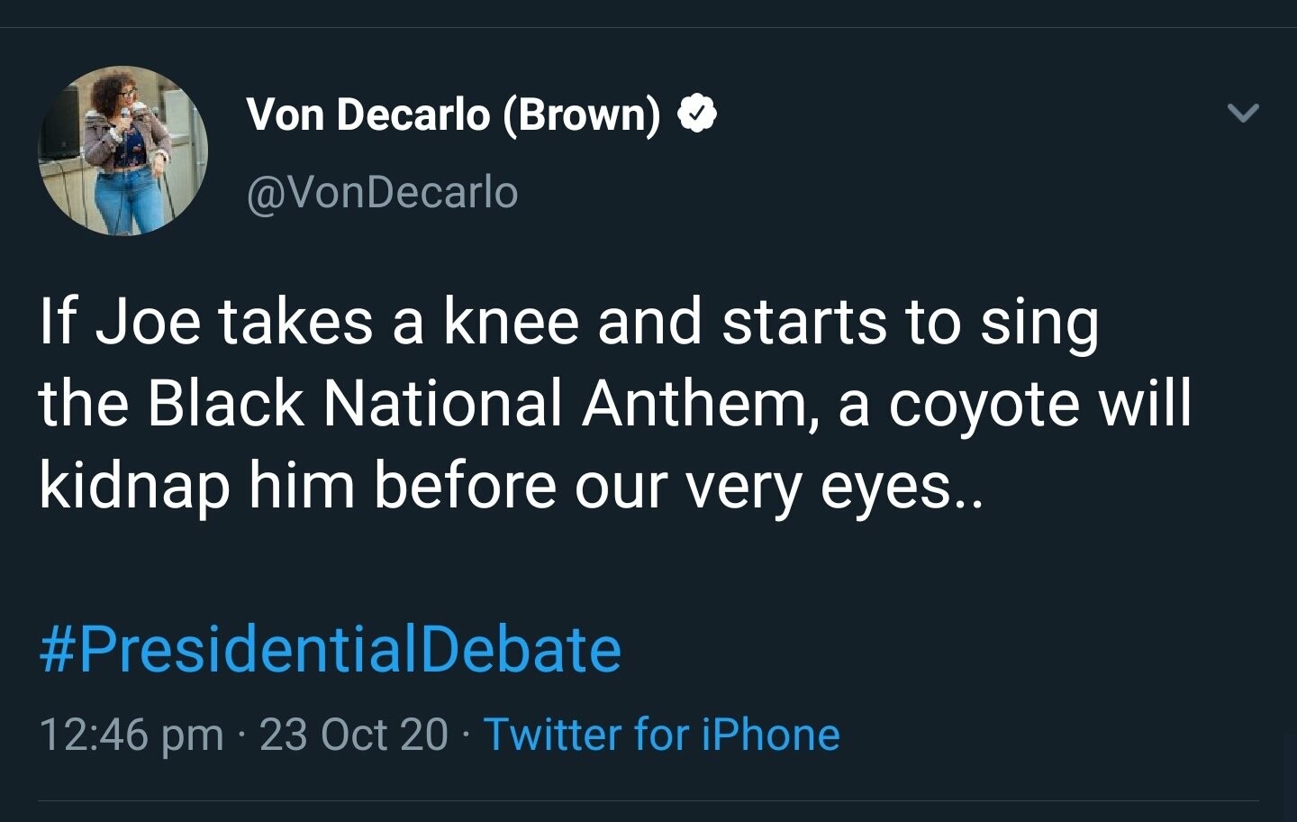Click the tweet line starting "If Joe takes"
The width and height of the screenshot is (1297, 822).
coord(568,323)
